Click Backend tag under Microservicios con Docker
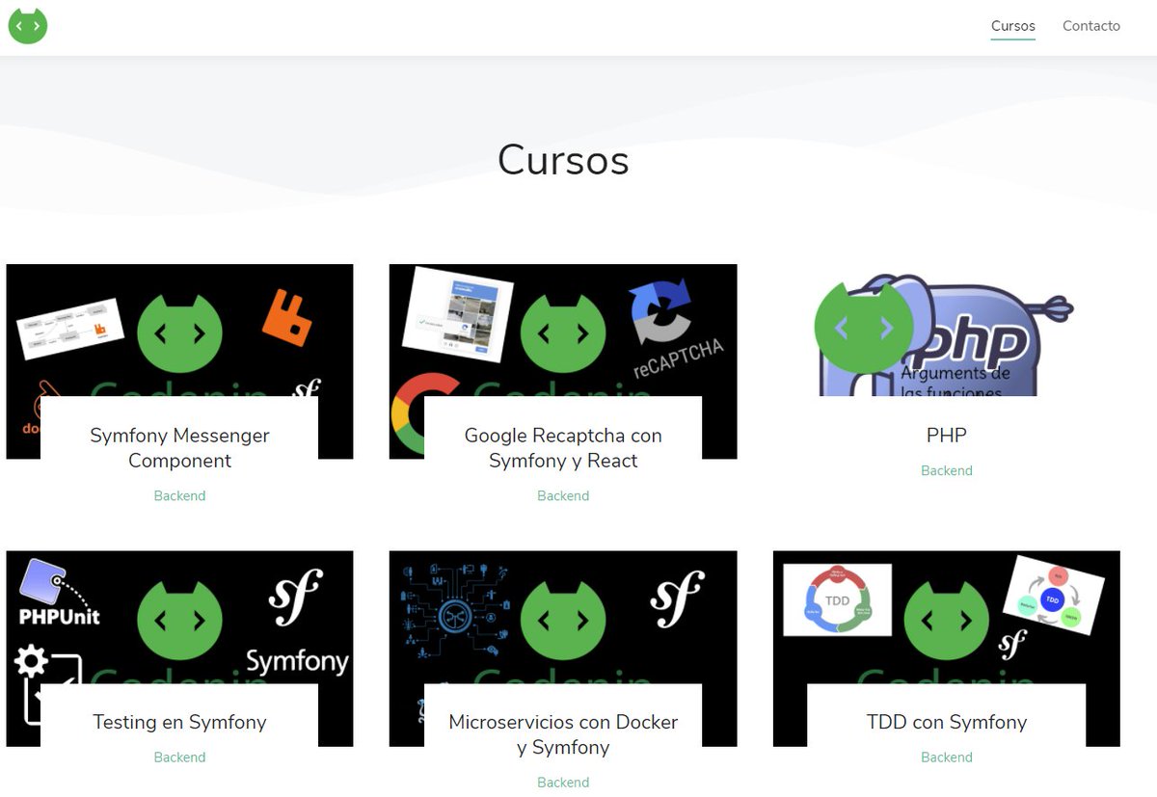The height and width of the screenshot is (797, 1157). click(563, 783)
